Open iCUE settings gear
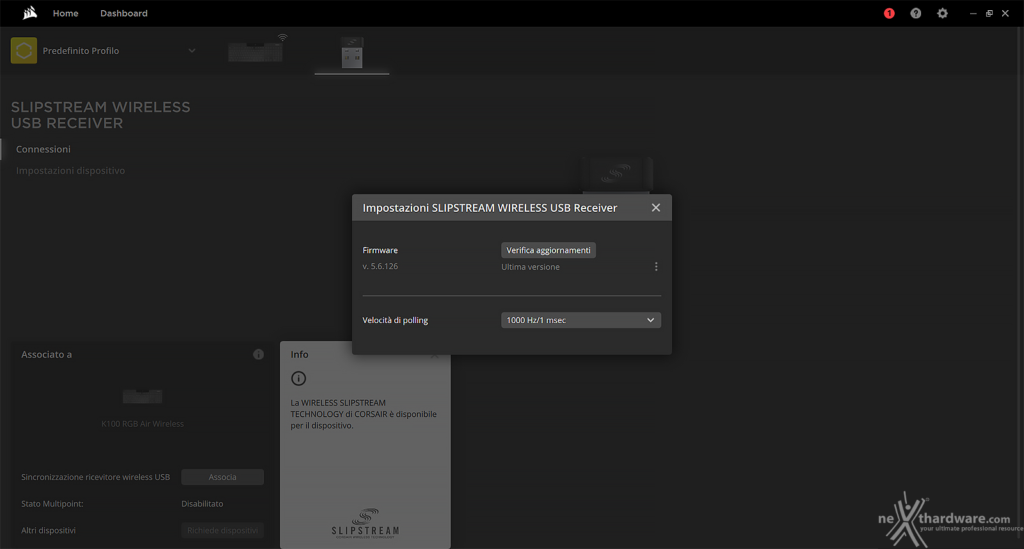Image resolution: width=1024 pixels, height=549 pixels. (942, 13)
